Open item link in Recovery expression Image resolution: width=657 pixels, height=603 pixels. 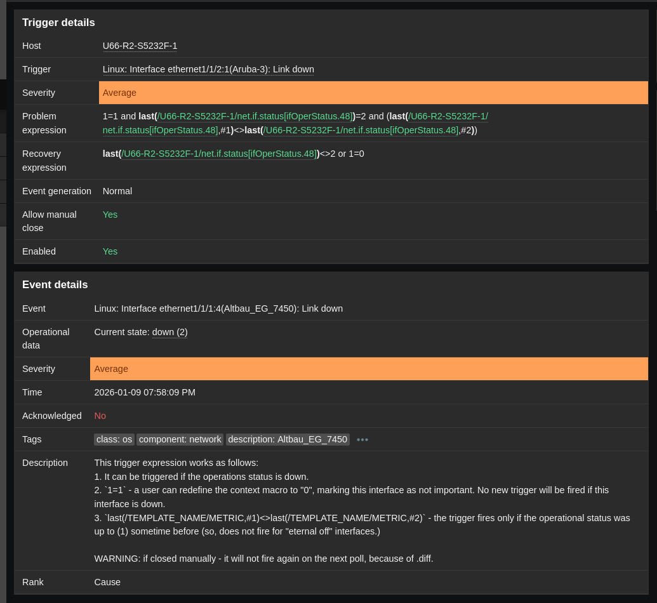click(x=219, y=154)
